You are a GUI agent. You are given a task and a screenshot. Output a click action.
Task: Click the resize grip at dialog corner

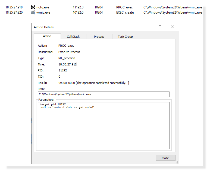click(x=177, y=162)
